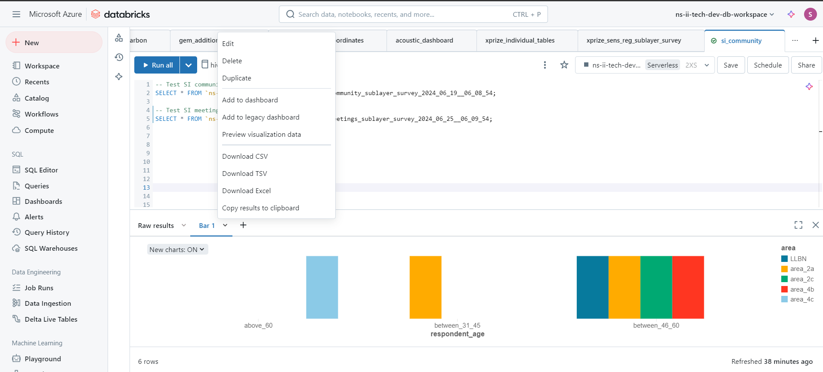823x372 pixels.
Task: Open Job Runs in sidebar
Action: [39, 288]
